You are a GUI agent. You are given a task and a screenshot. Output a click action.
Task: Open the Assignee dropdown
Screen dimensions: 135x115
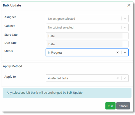tap(87, 19)
